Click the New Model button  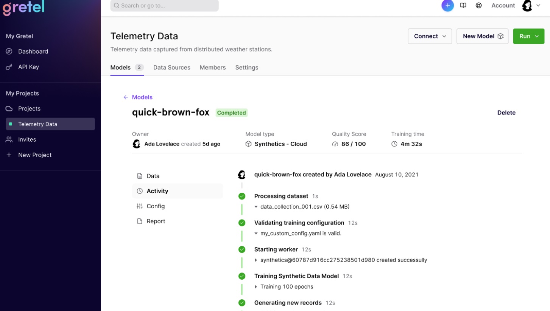pos(482,36)
